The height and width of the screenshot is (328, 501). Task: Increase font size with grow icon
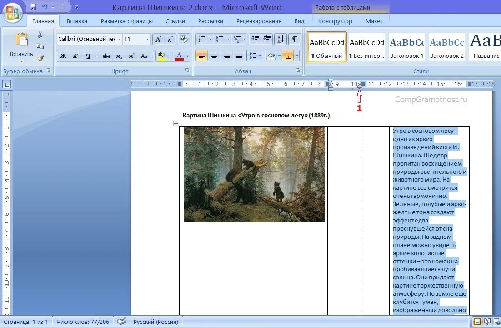tap(158, 39)
